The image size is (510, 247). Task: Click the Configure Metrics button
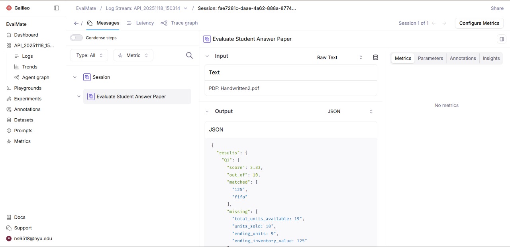point(479,23)
